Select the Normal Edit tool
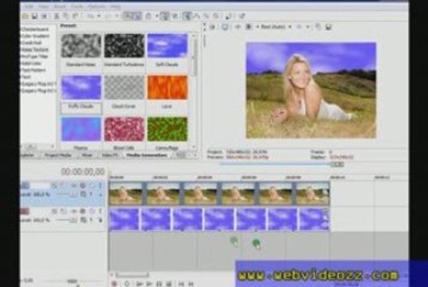This screenshot has height=287, width=428. click(x=187, y=17)
